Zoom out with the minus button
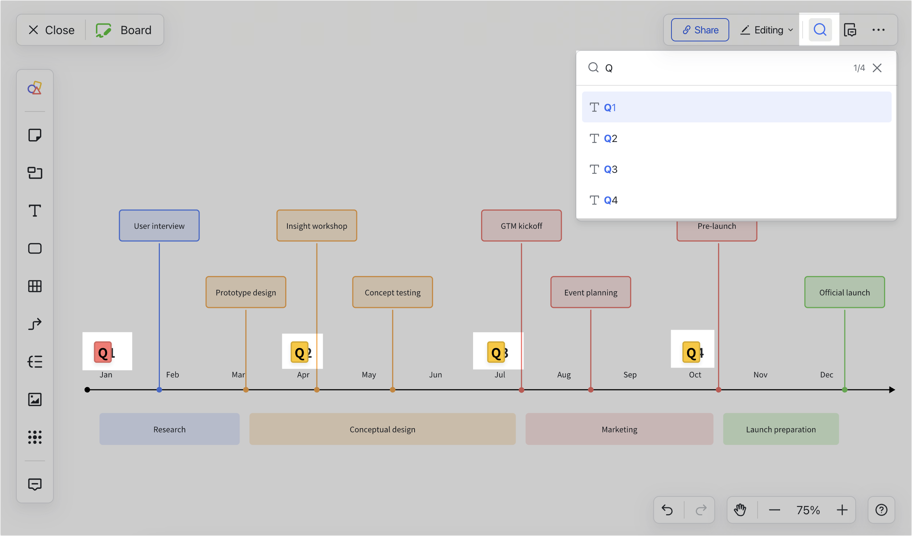912x536 pixels. tap(774, 510)
